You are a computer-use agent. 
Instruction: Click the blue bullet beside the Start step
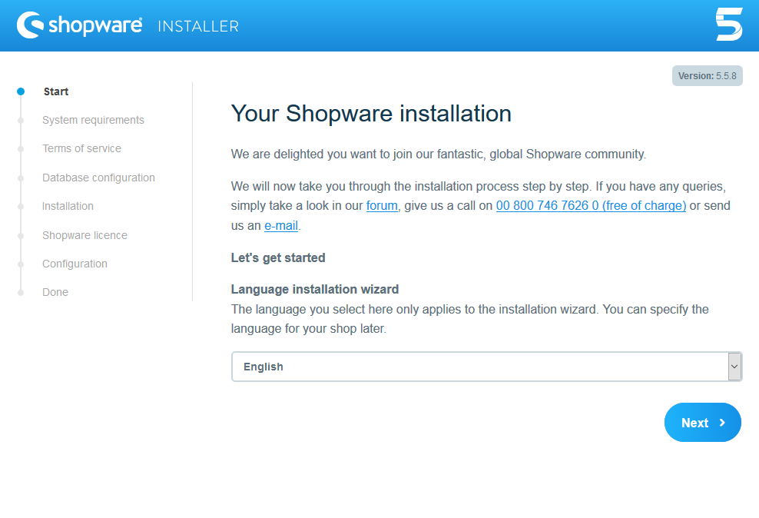(x=21, y=91)
